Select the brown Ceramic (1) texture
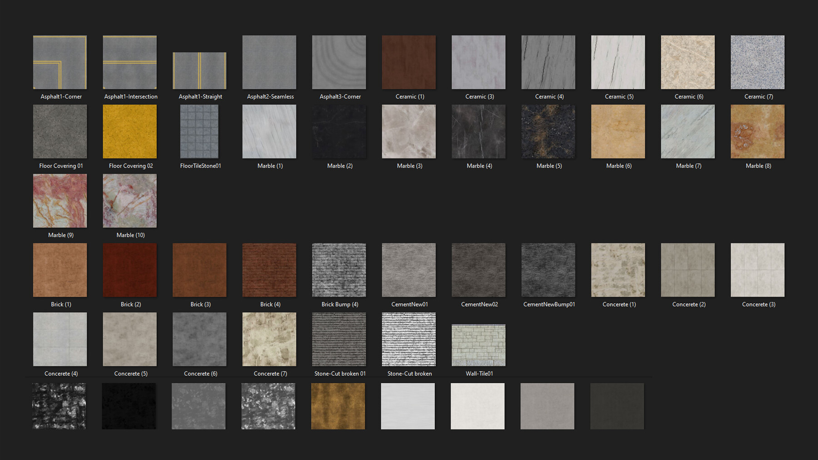This screenshot has width=818, height=460. coord(409,62)
